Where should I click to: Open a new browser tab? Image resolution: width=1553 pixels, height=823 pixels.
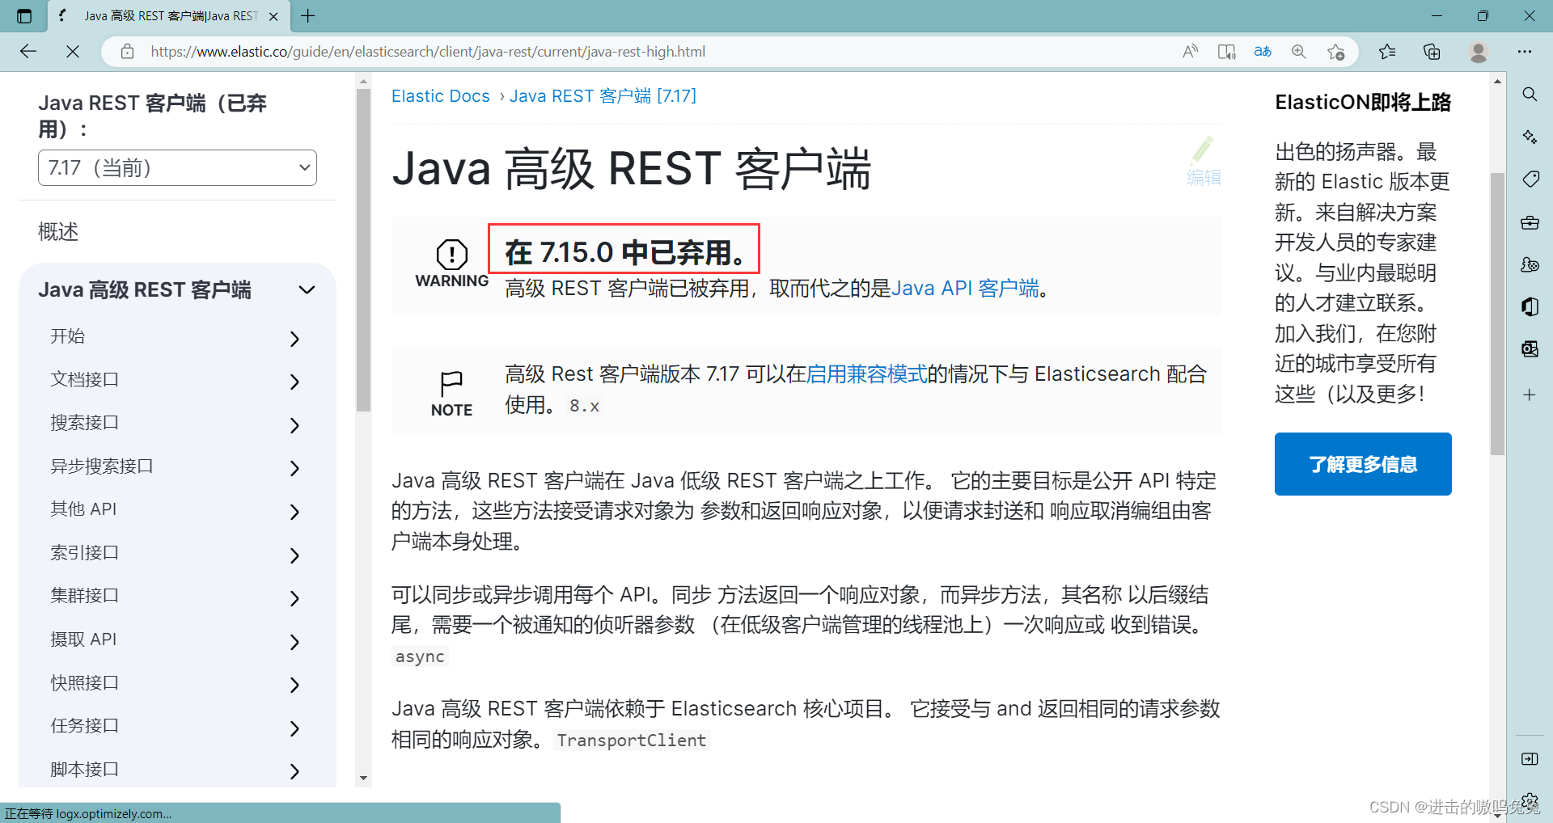pyautogui.click(x=308, y=15)
